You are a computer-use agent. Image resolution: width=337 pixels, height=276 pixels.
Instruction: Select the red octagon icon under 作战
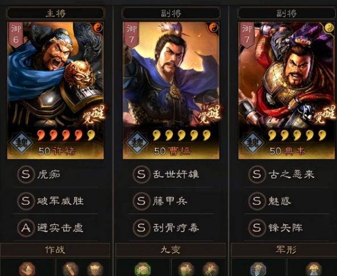click(27, 269)
